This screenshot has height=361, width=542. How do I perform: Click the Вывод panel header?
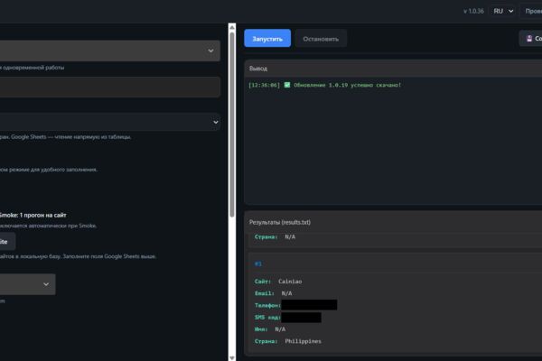click(393, 69)
